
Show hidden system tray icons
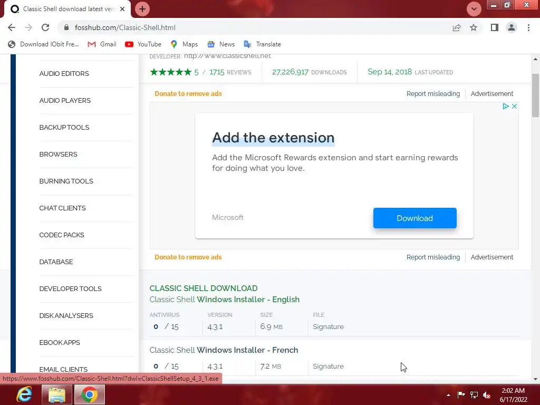click(x=448, y=395)
